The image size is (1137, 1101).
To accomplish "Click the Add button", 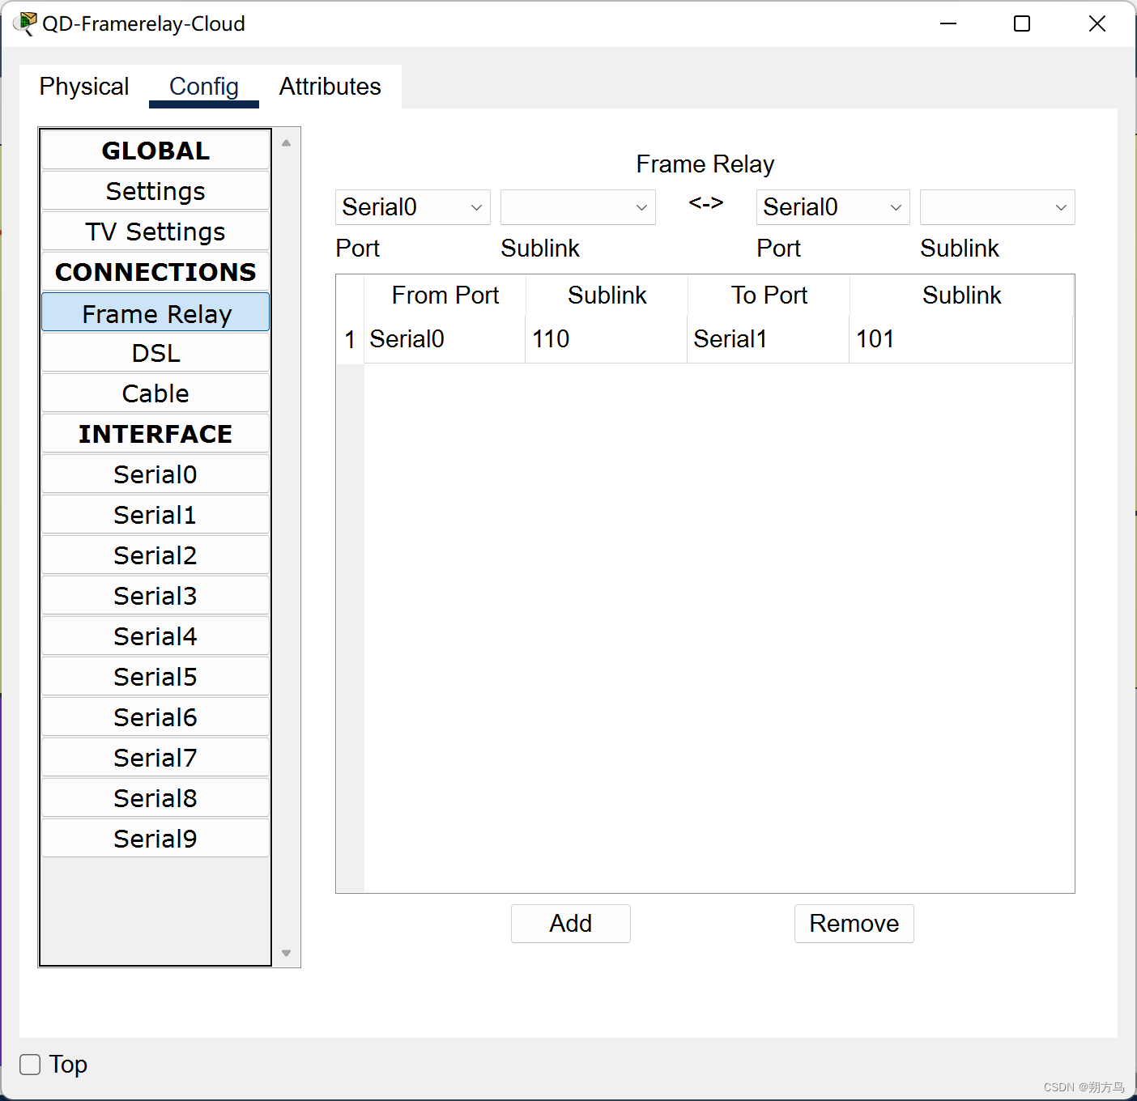I will 571,924.
